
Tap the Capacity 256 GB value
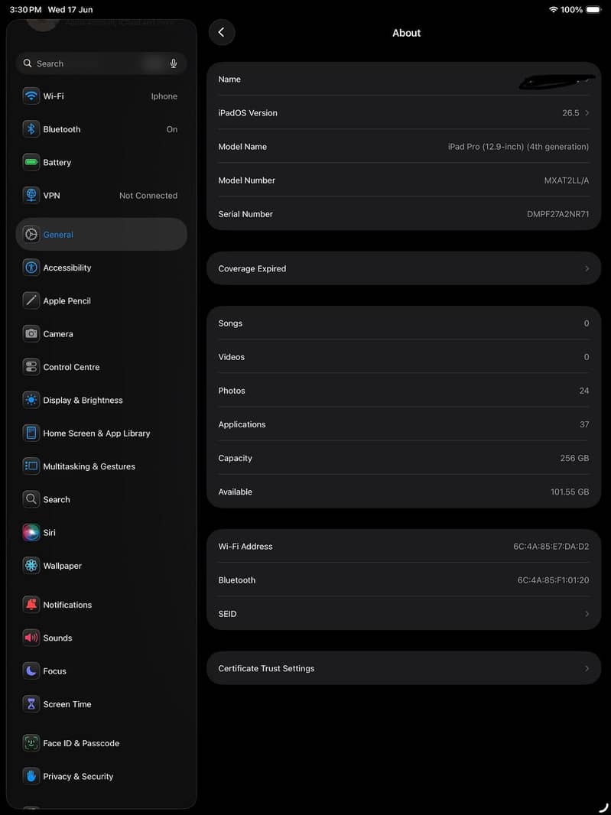tap(574, 458)
